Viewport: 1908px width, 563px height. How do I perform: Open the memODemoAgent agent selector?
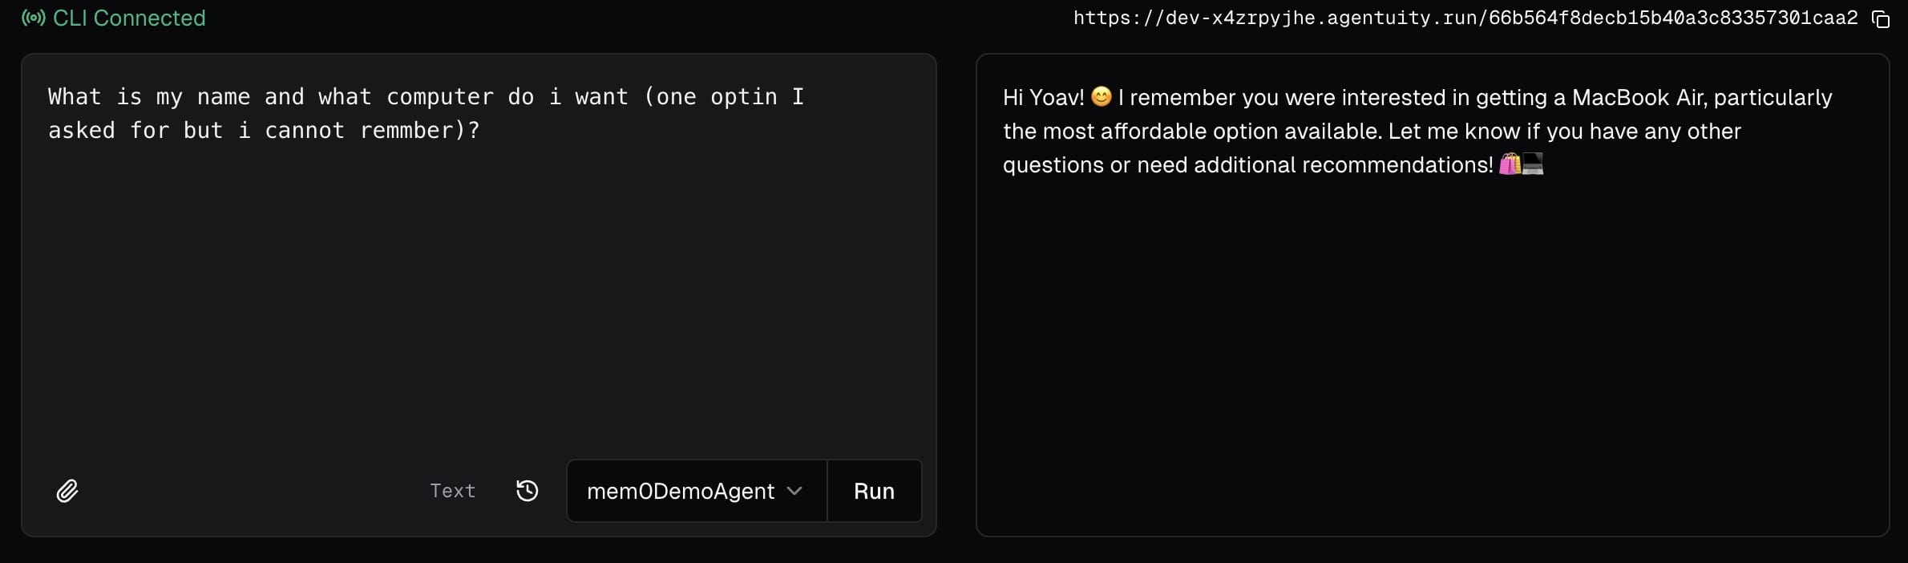click(x=680, y=491)
